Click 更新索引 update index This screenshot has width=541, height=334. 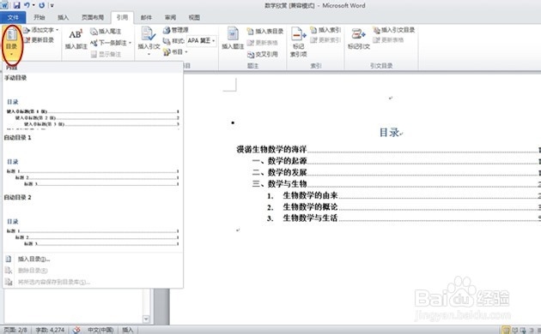pyautogui.click(x=325, y=40)
